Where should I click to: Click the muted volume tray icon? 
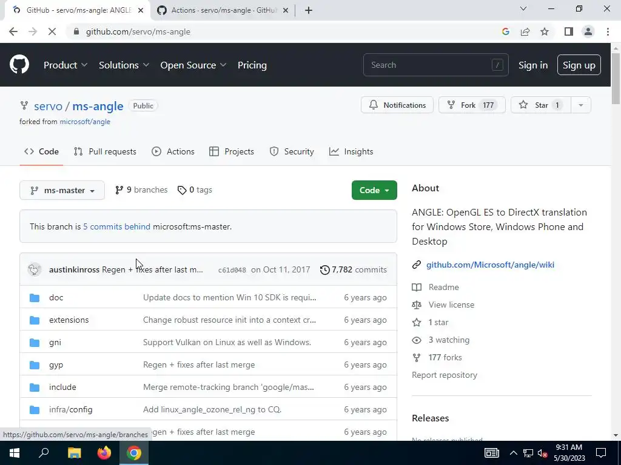[x=542, y=453]
